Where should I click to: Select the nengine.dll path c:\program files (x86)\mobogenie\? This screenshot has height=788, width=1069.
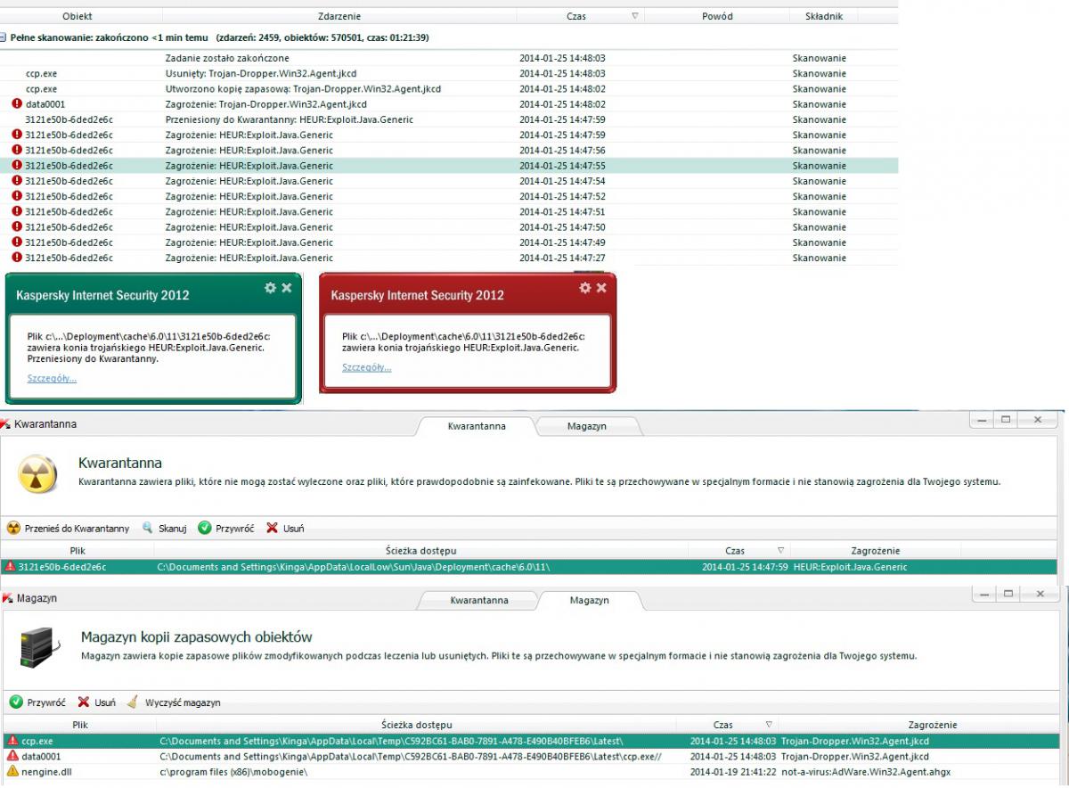pos(233,771)
